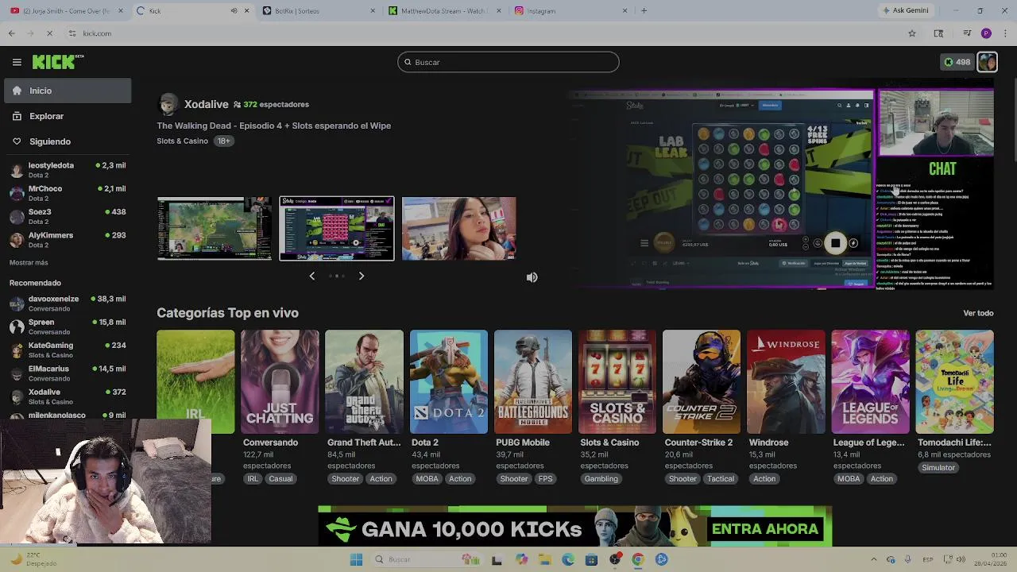Open the Just Chatting category card

click(x=280, y=381)
